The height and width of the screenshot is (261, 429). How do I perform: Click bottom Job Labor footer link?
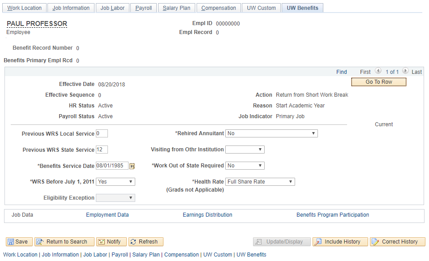[95, 254]
